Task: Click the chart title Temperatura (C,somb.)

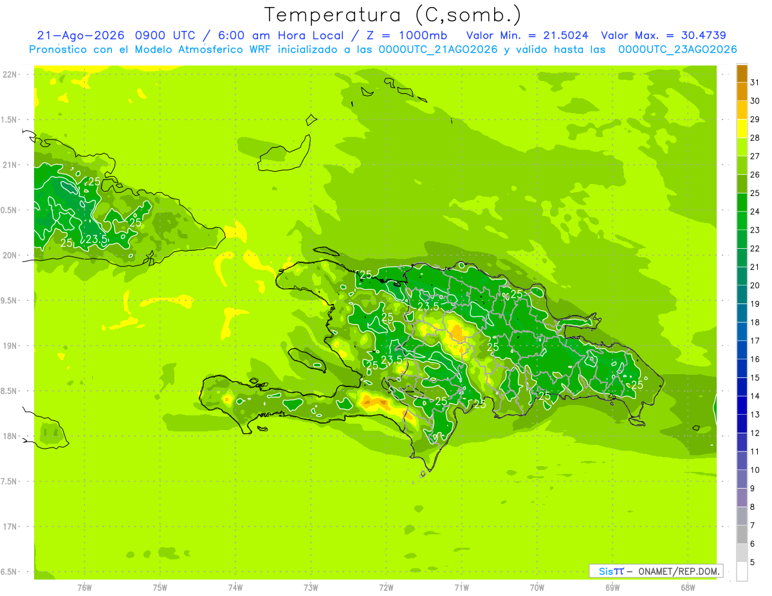Action: tap(392, 15)
